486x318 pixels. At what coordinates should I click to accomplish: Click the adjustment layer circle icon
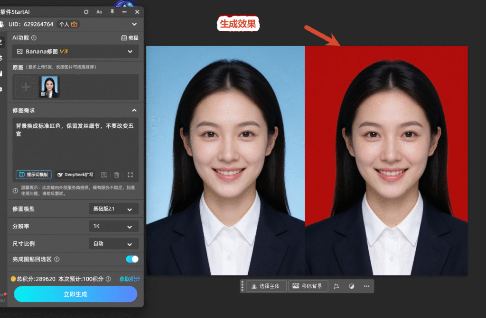(352, 286)
